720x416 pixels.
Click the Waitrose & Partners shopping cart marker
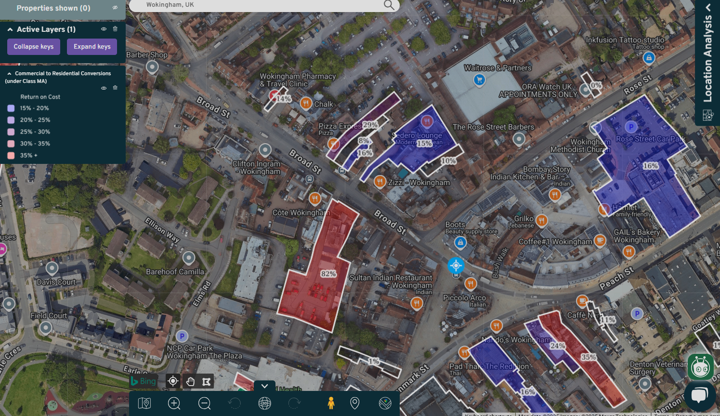[479, 80]
